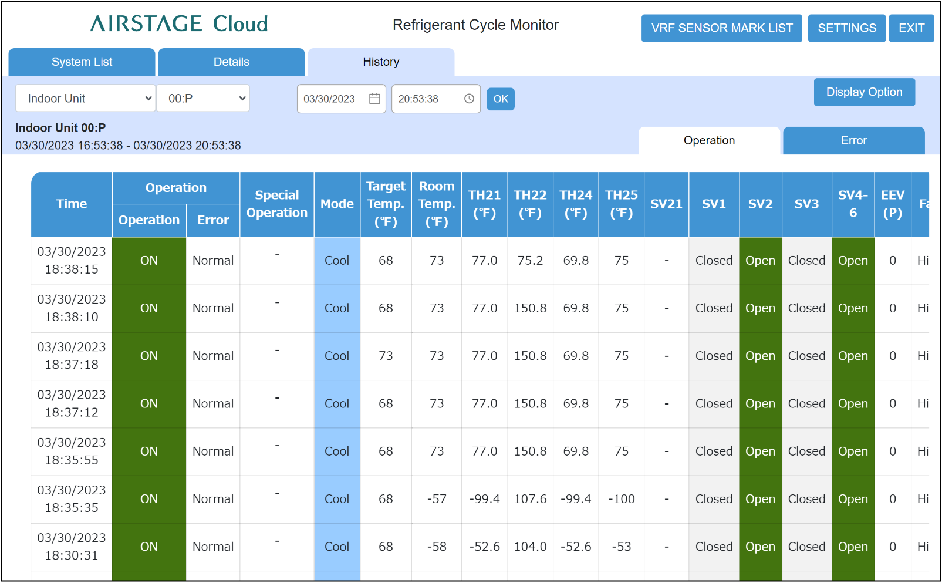
Task: Click the SETTINGS button
Action: (x=846, y=28)
